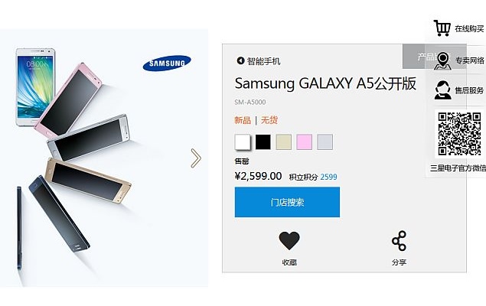Click the heart icon to favorite
The image size is (486, 306).
click(289, 242)
